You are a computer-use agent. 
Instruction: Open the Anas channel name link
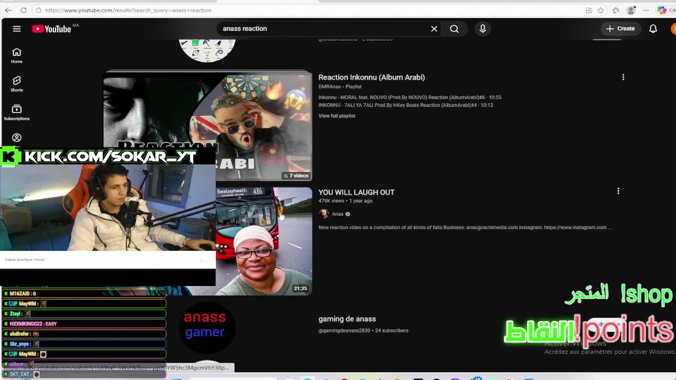(x=337, y=214)
